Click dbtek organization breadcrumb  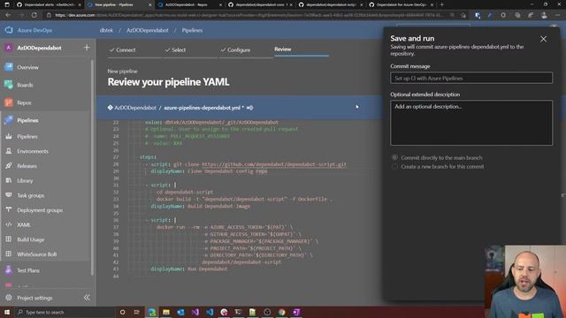[106, 31]
